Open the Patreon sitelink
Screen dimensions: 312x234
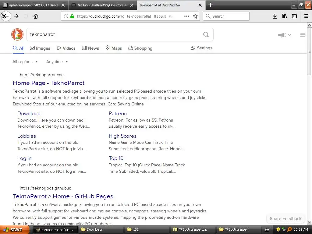coord(118,113)
